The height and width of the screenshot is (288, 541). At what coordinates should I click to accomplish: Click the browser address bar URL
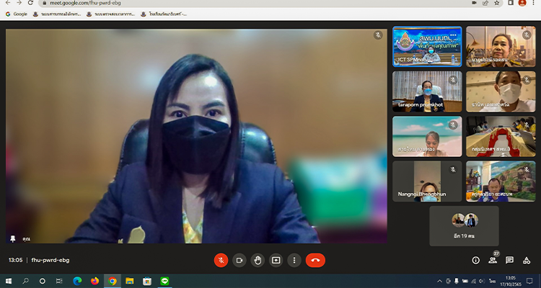pos(85,3)
